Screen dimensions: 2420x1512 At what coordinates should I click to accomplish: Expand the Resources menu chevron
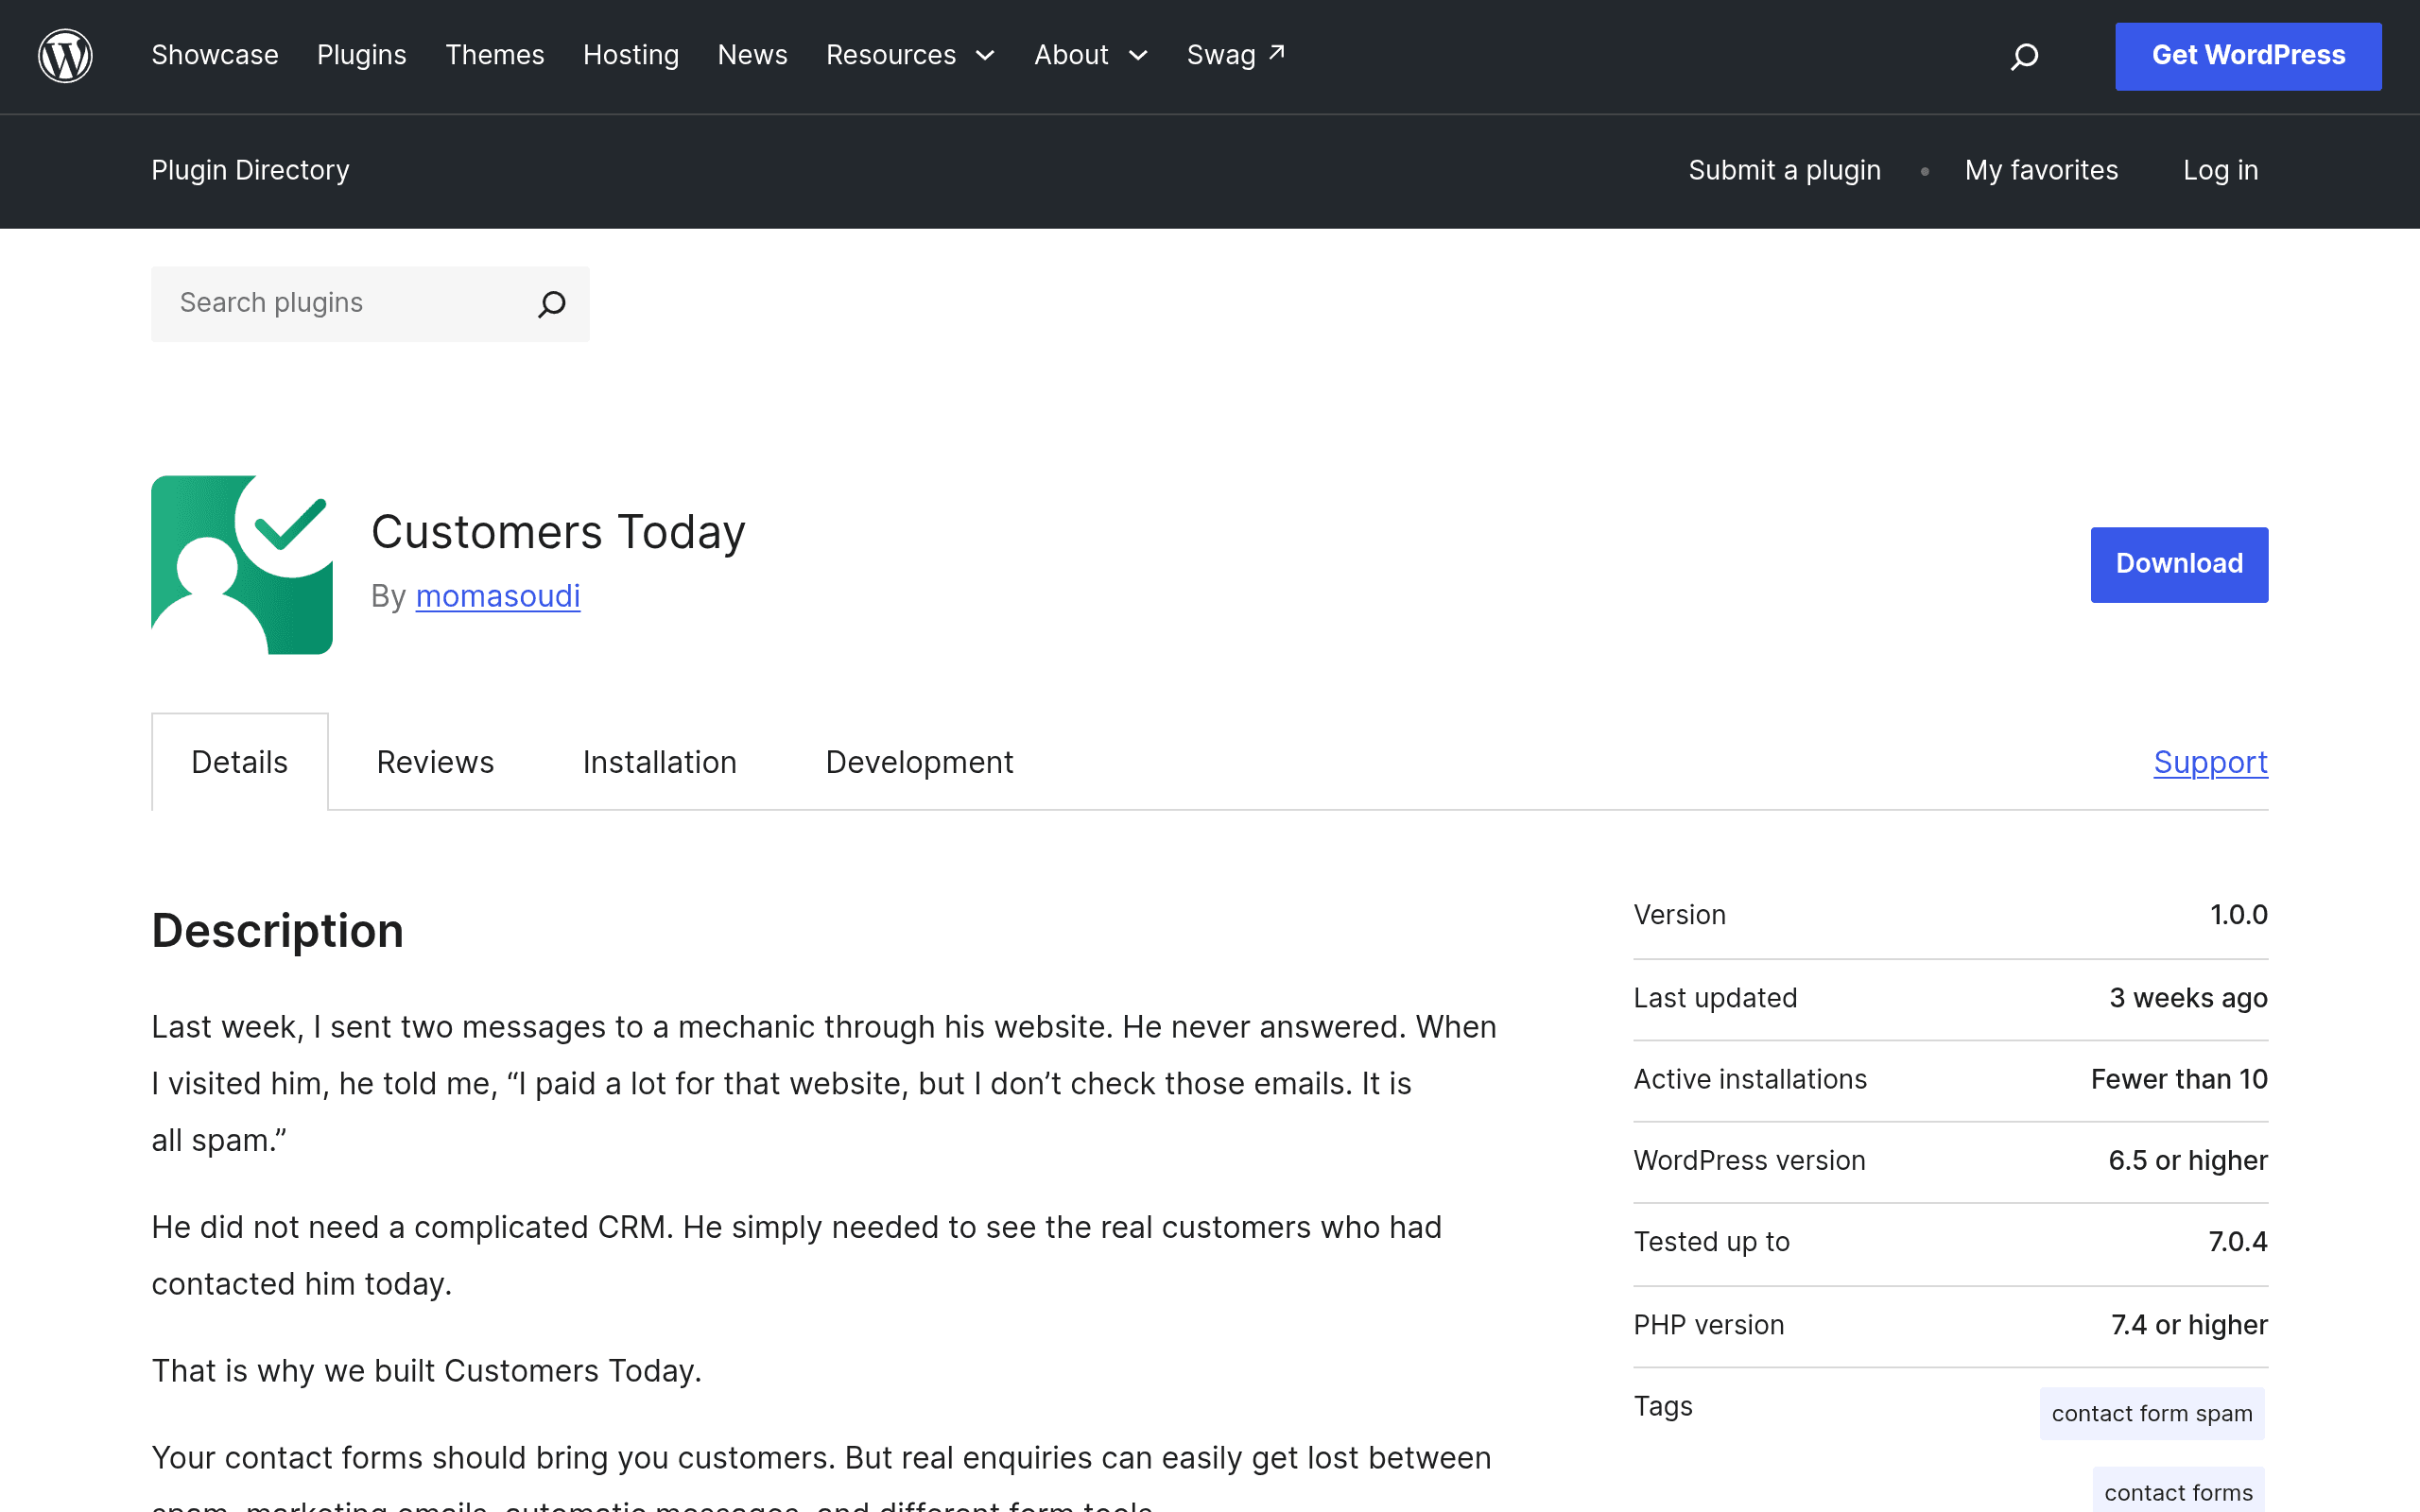985,56
